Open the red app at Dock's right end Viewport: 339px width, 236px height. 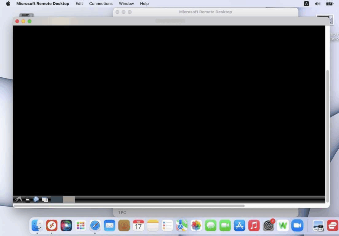[x=333, y=225]
